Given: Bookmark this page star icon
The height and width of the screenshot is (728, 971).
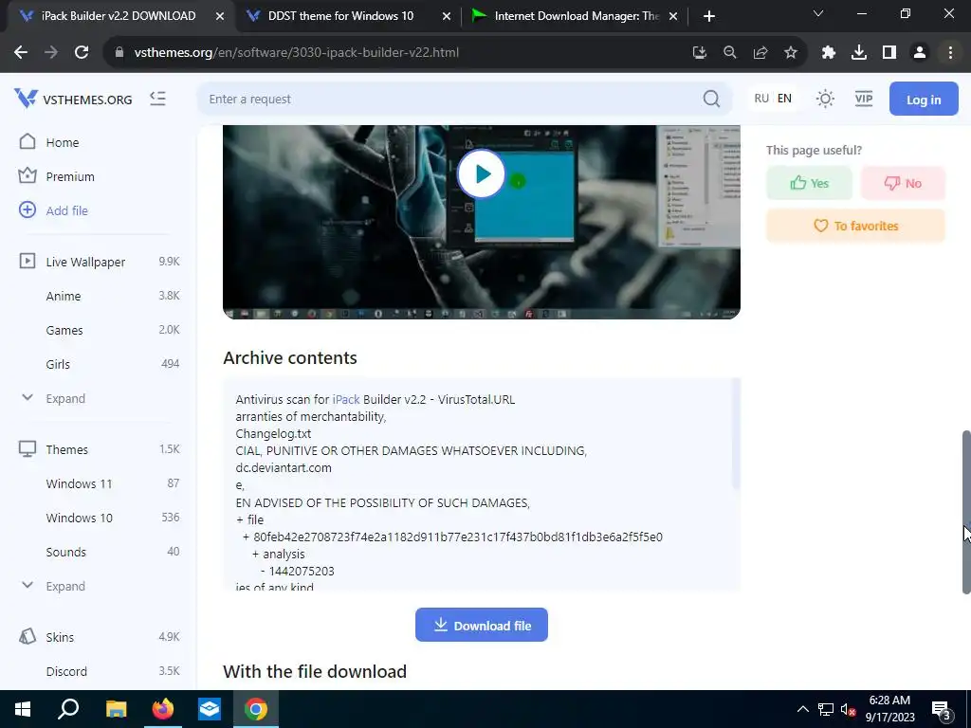Looking at the screenshot, I should click(791, 53).
